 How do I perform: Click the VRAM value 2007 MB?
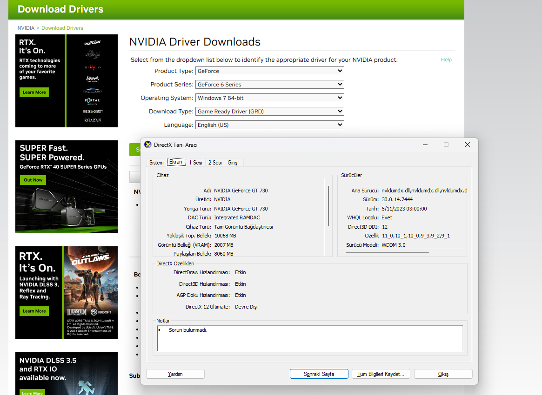point(224,245)
